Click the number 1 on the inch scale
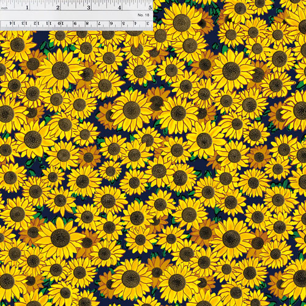This screenshot has width=306, height=306. point(27,8)
